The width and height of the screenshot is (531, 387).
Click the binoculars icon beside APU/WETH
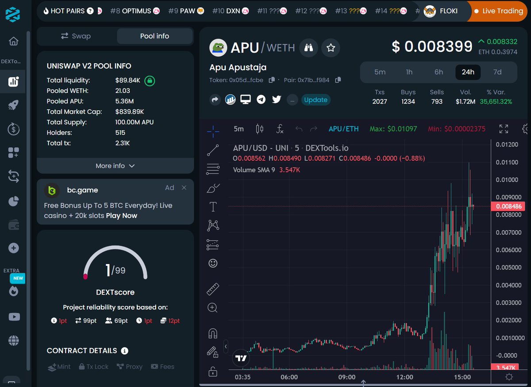(309, 48)
